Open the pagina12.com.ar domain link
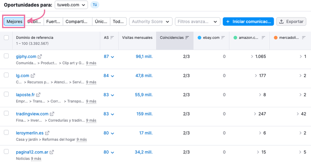 [32, 152]
